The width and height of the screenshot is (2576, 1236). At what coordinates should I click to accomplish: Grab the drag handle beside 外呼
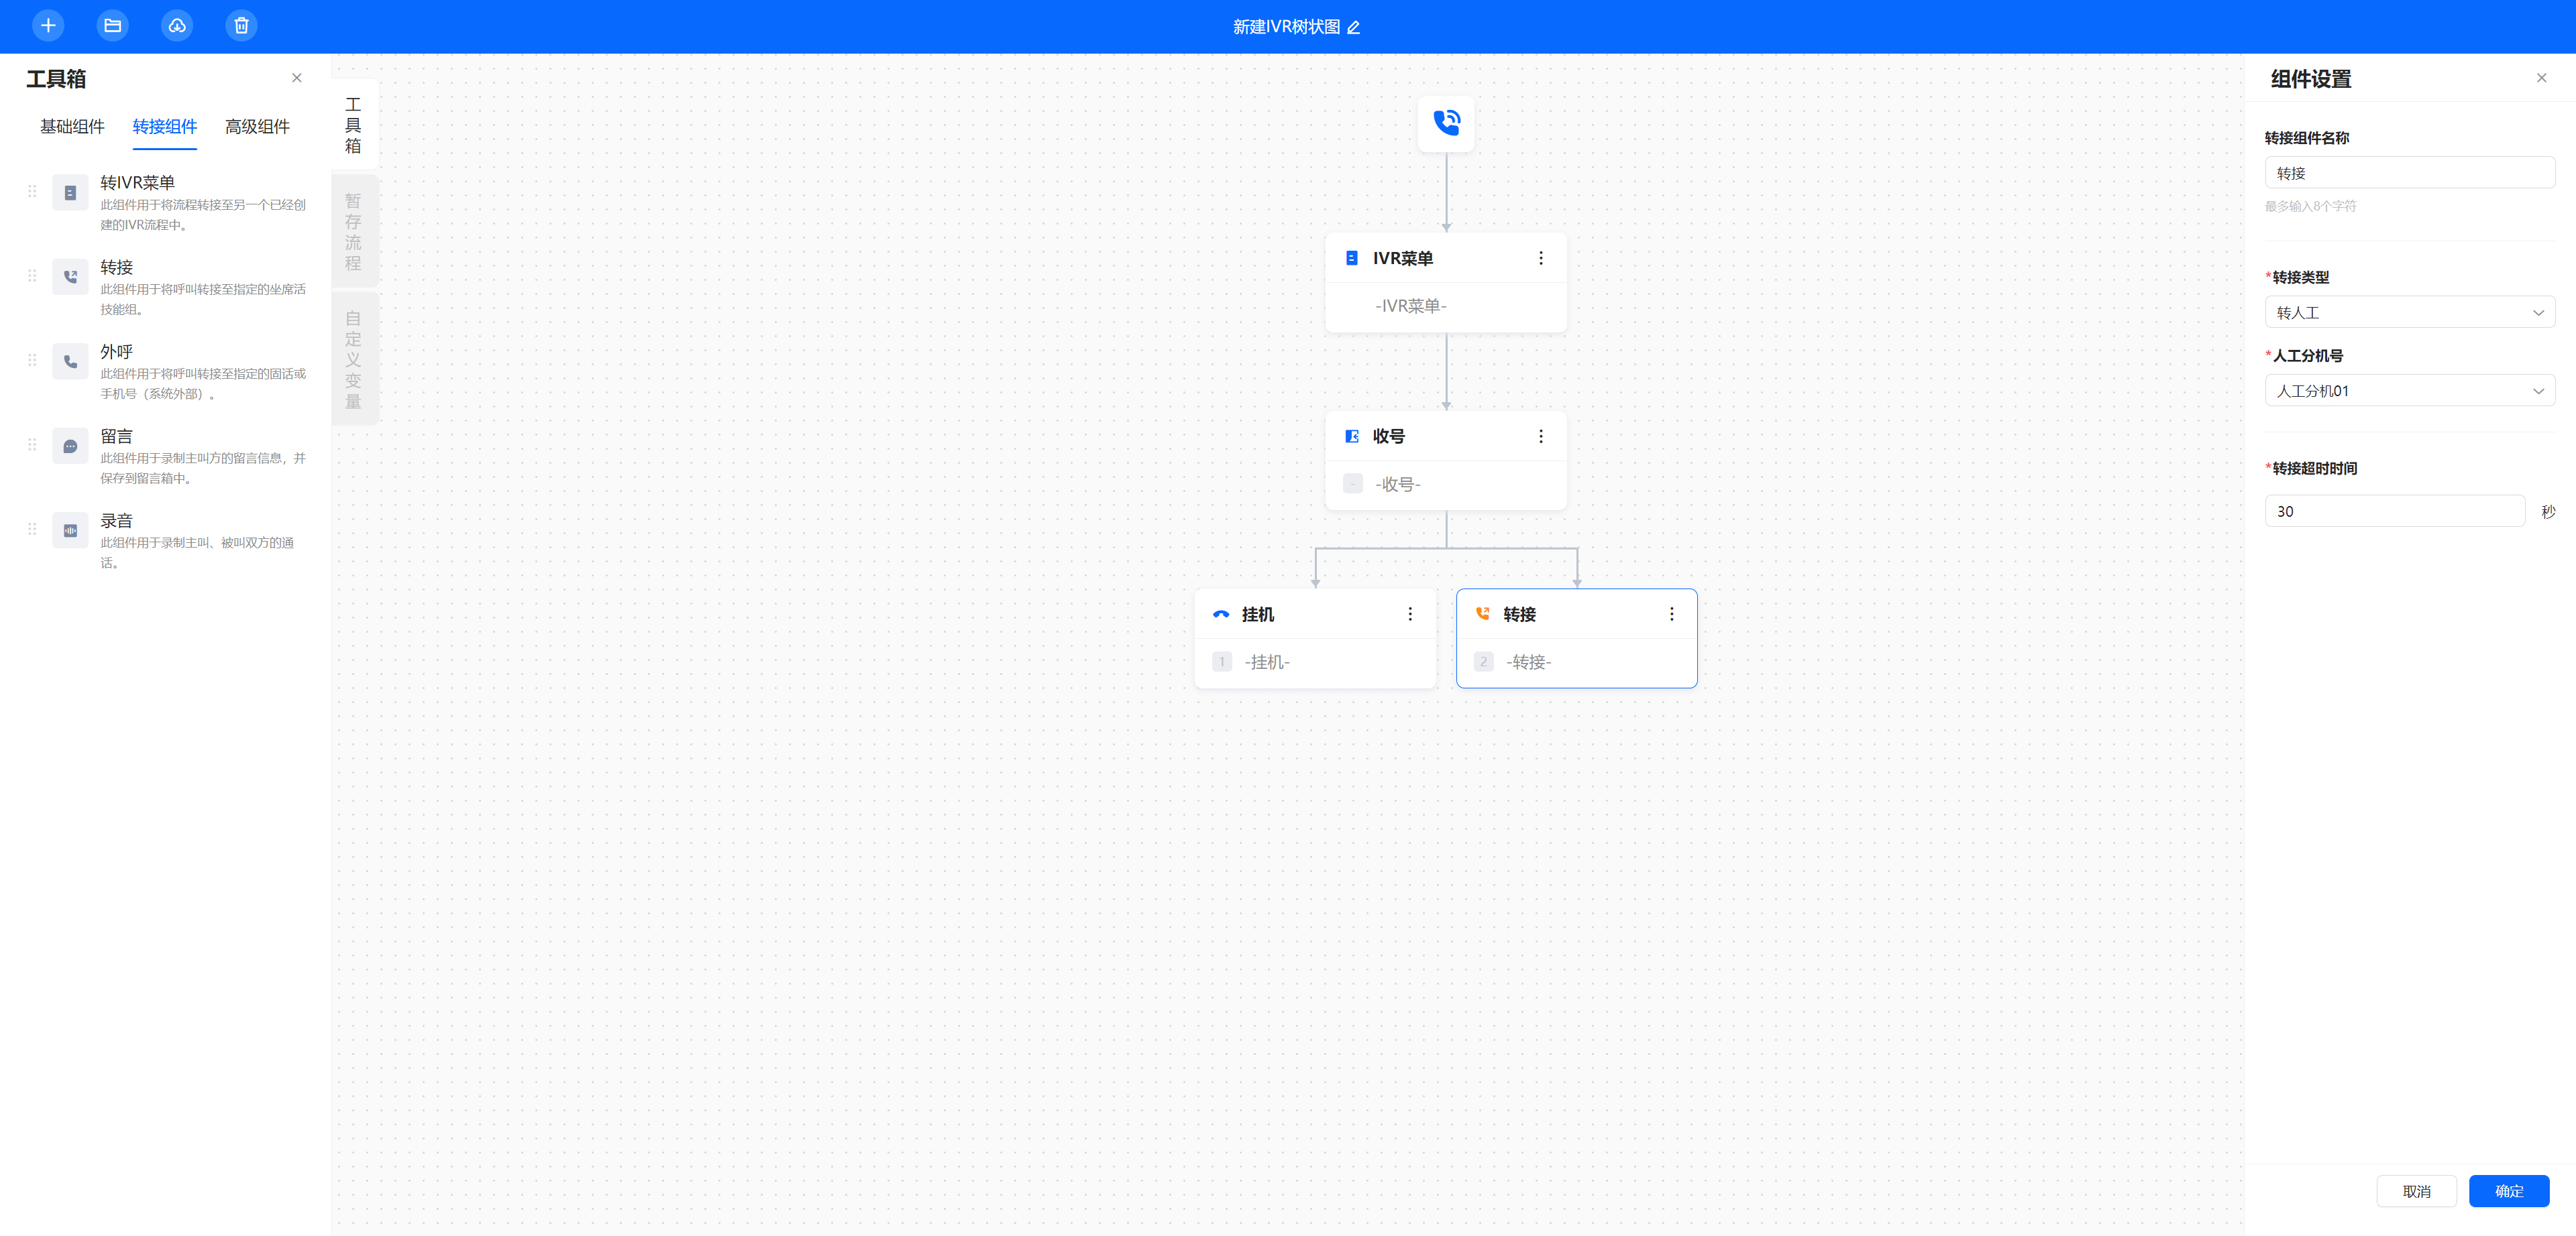[x=32, y=360]
